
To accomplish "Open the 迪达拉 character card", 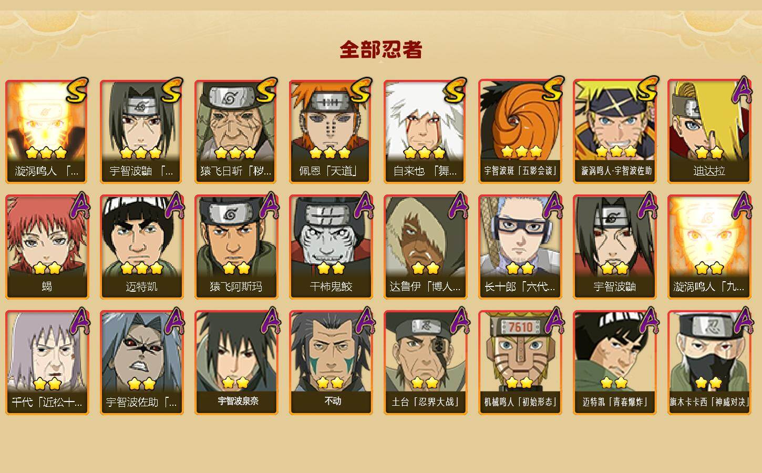I will pyautogui.click(x=709, y=131).
